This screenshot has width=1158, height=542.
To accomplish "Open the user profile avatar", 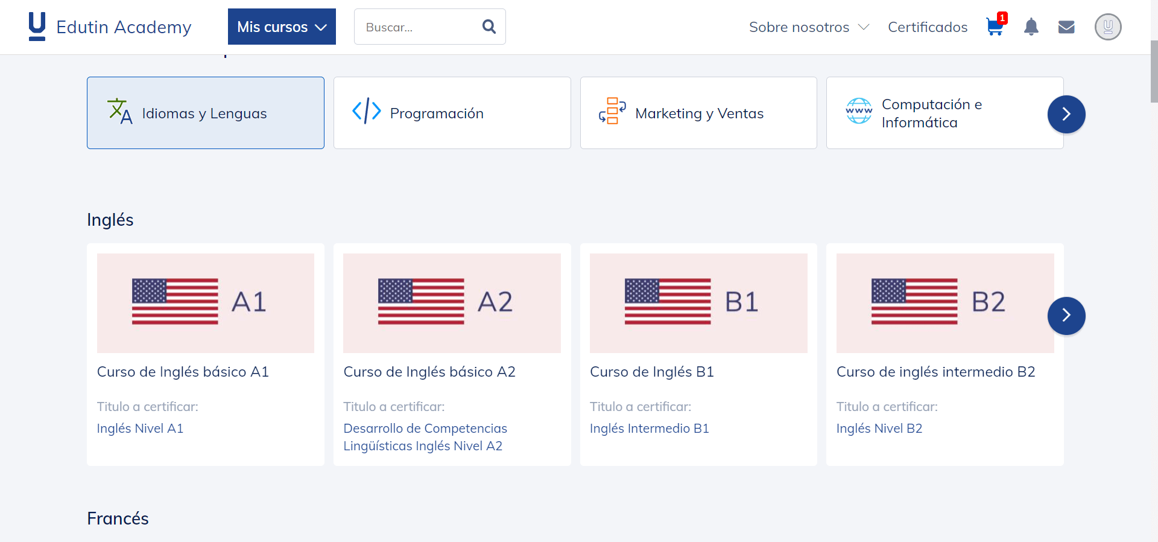I will pyautogui.click(x=1108, y=27).
